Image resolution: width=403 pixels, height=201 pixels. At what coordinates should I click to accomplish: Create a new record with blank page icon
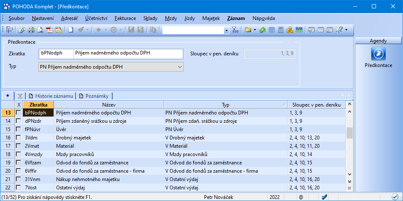pos(71,30)
